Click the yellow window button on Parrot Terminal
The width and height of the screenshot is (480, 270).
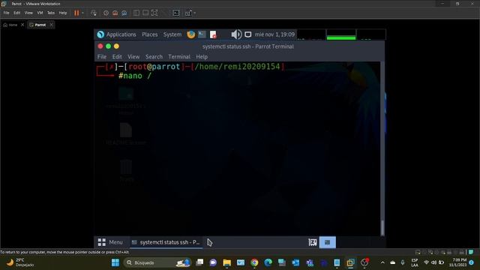click(x=116, y=46)
